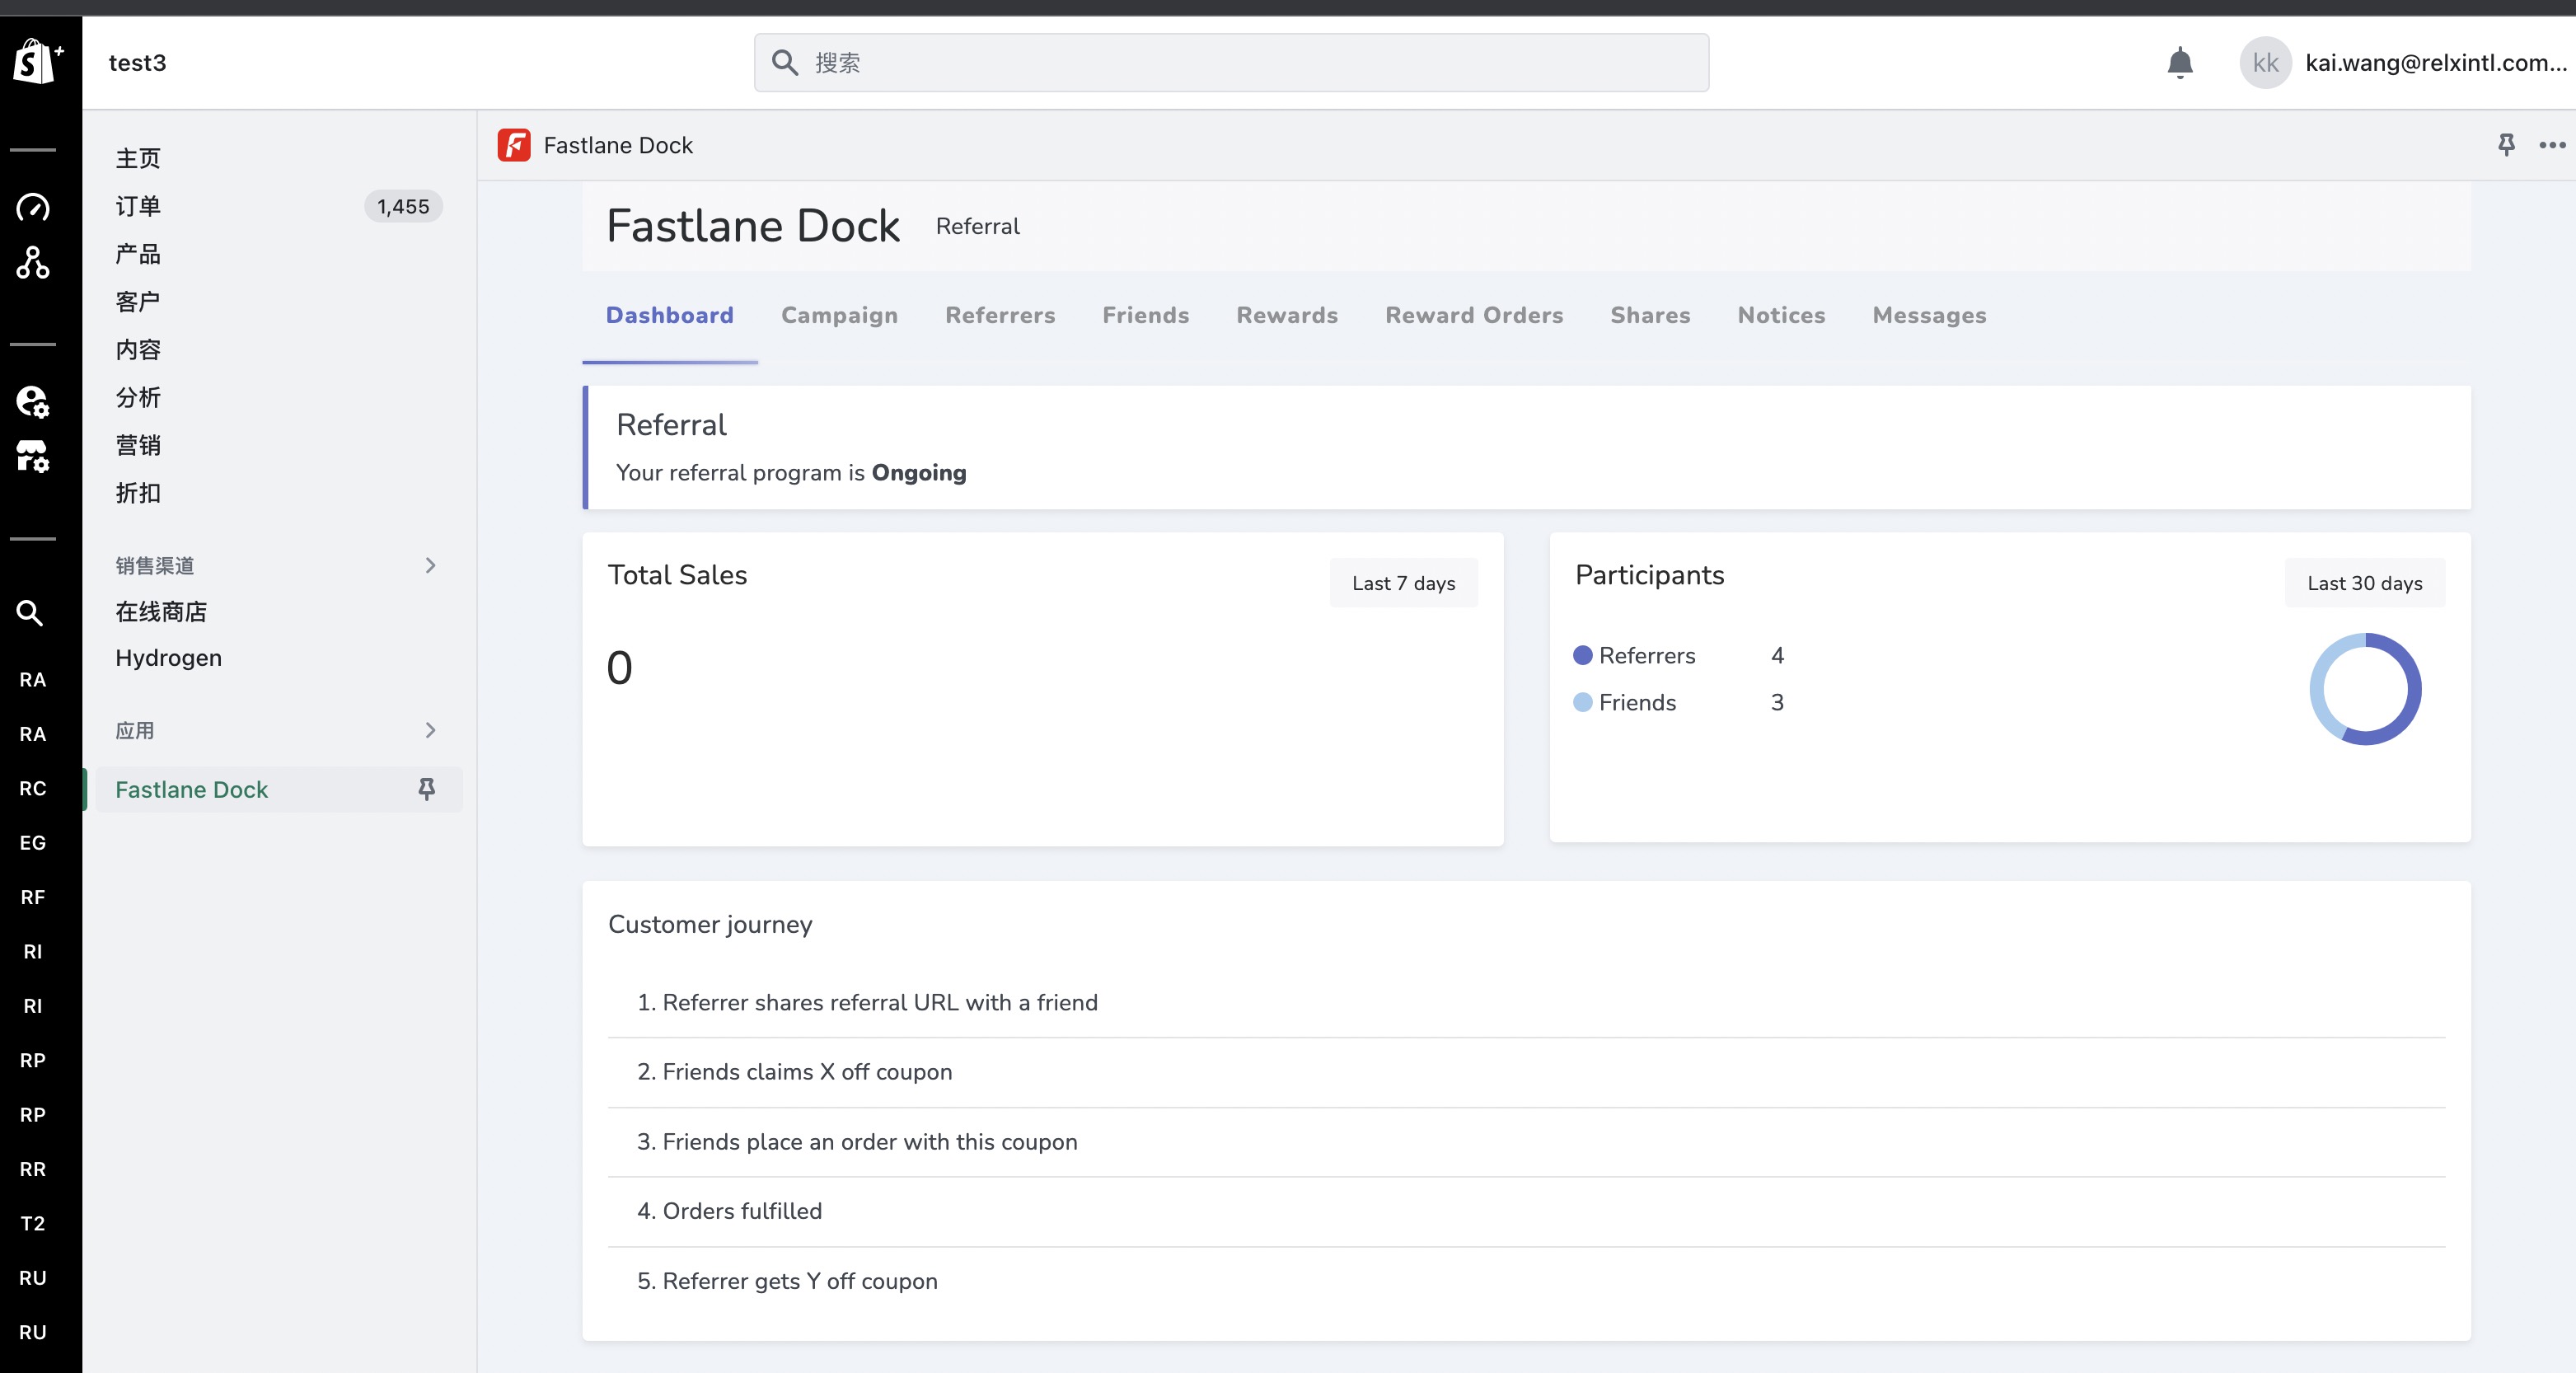
Task: Click the Ongoing program status text
Action: [919, 473]
